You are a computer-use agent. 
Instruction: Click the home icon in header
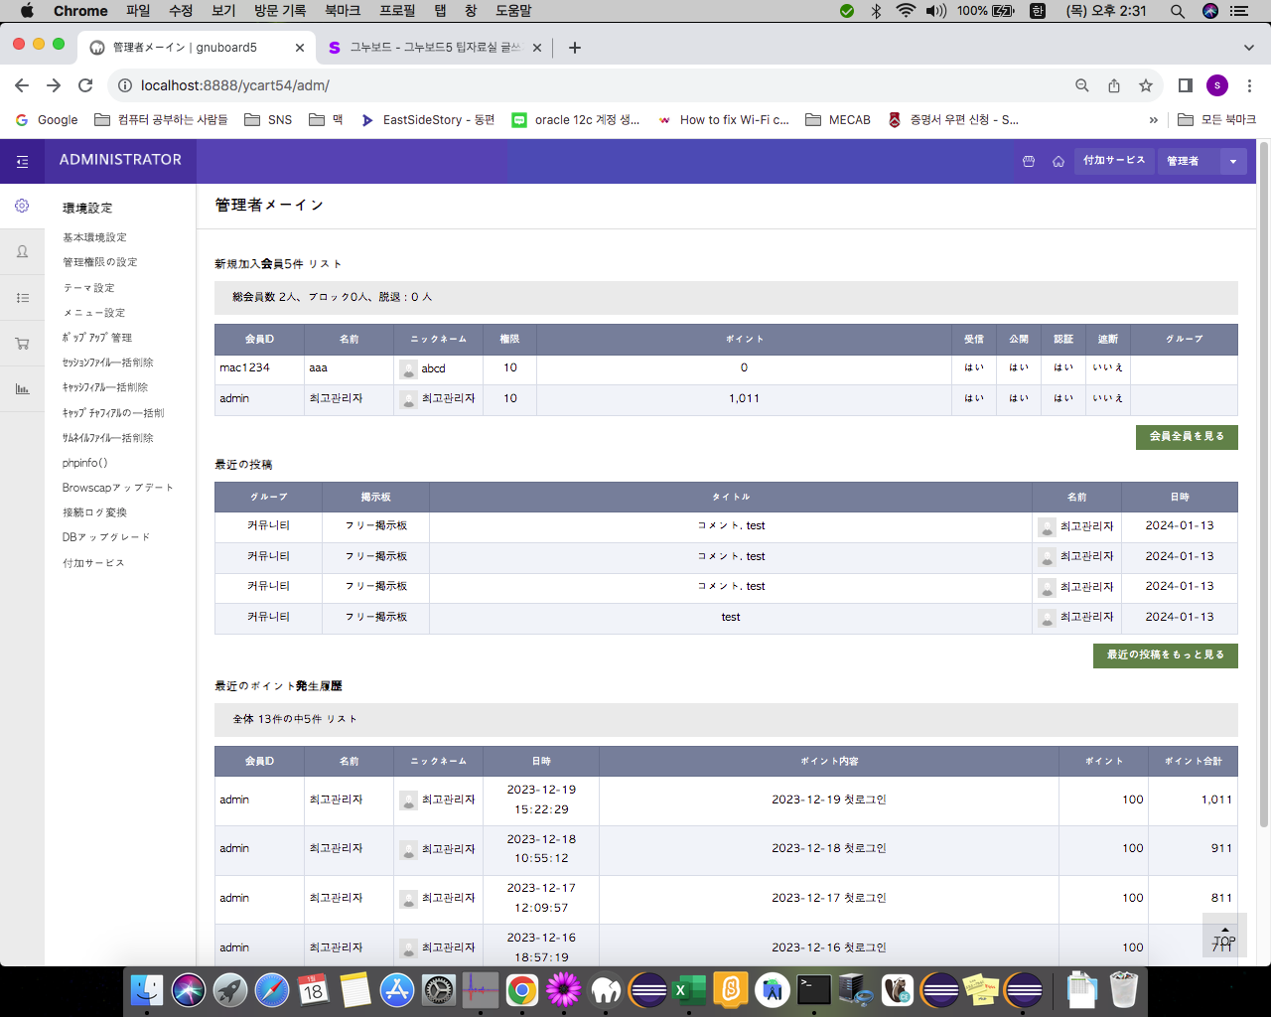(1059, 161)
